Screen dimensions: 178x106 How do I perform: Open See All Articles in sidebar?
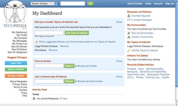point(19,47)
